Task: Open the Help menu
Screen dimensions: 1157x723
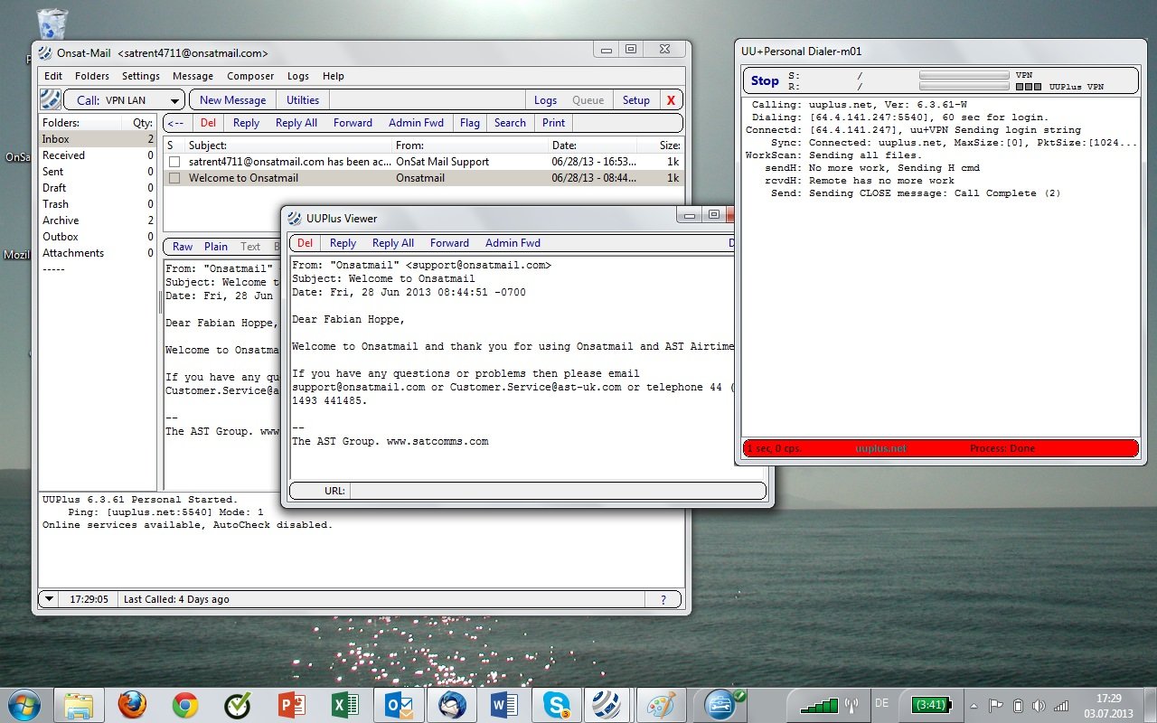Action: (x=334, y=76)
